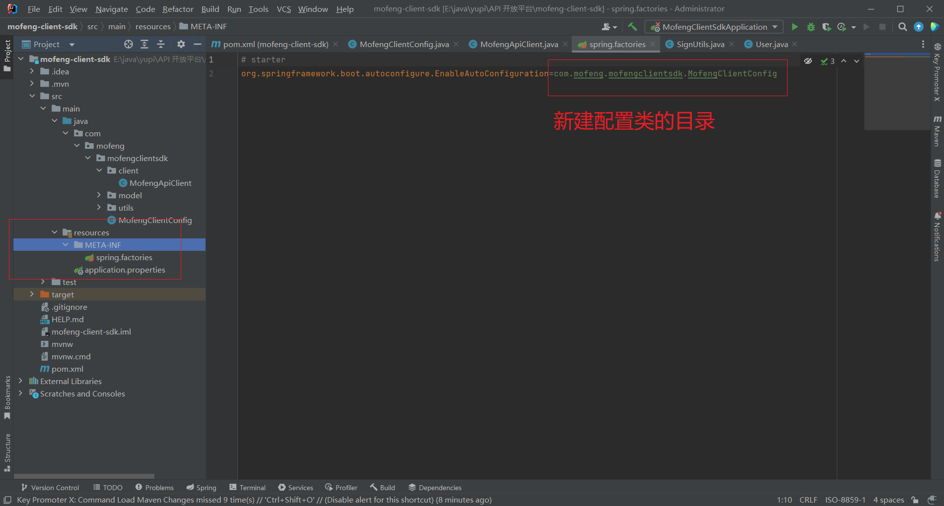Click the Project panel horizontal scrollbar
The image size is (944, 506).
coord(84,476)
